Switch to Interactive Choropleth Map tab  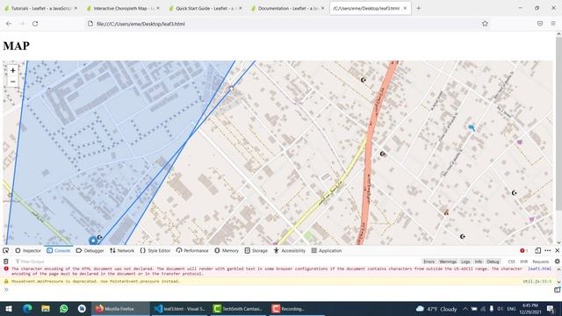(122, 8)
